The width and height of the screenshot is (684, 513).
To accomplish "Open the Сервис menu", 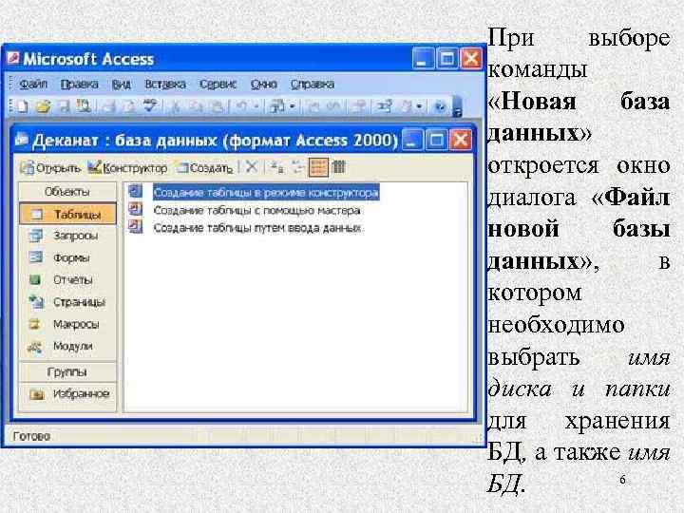I will pyautogui.click(x=218, y=84).
